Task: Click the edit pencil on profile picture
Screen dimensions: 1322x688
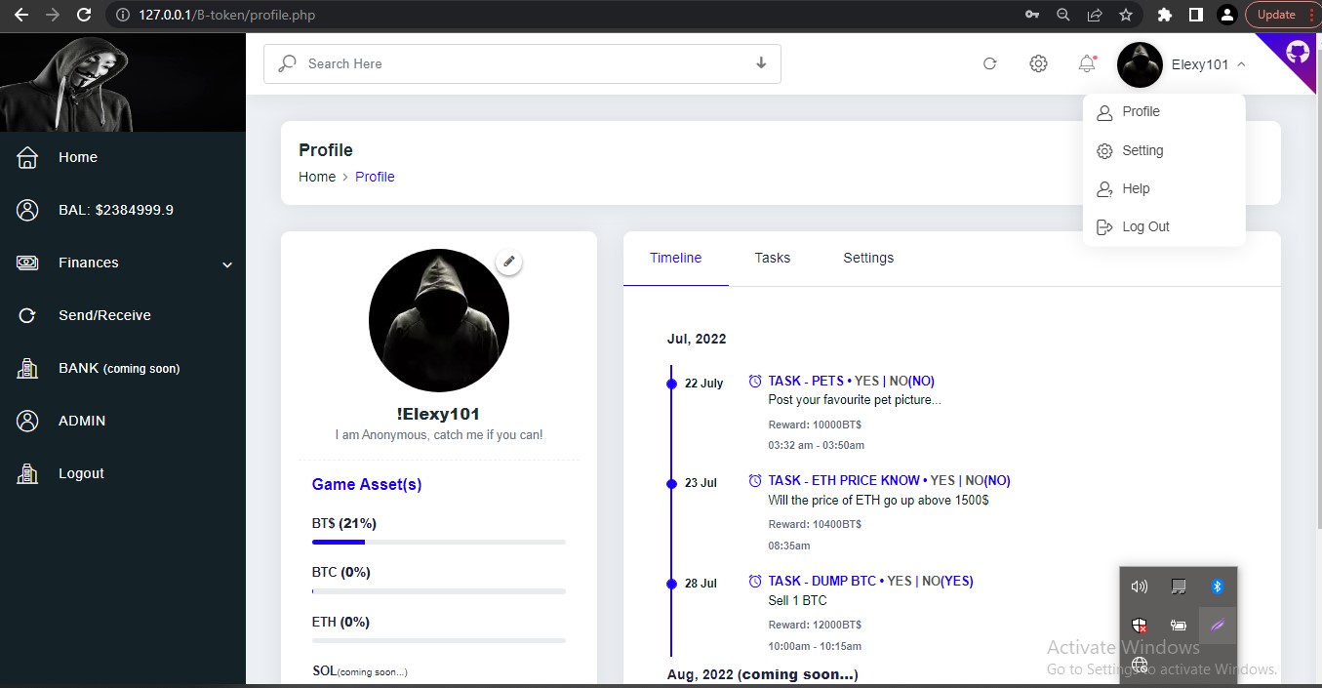Action: [508, 261]
